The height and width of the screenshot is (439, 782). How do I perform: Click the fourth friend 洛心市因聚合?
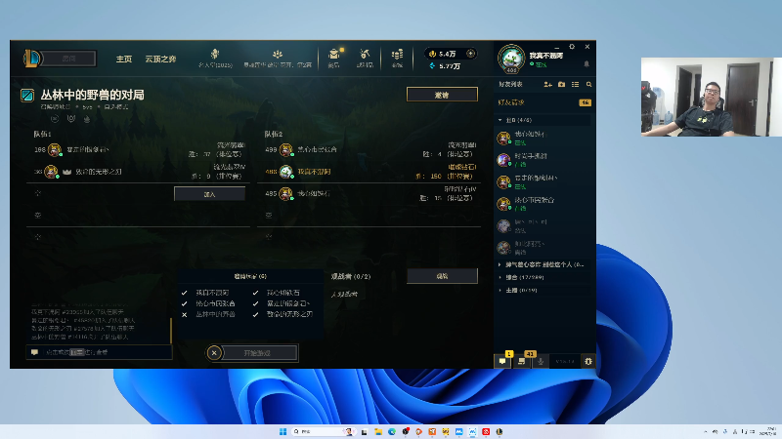(x=543, y=204)
